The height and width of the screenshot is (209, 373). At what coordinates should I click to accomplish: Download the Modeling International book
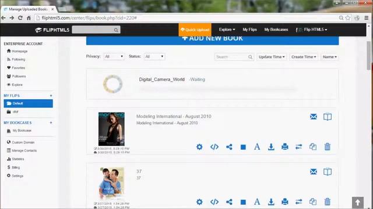point(271,147)
